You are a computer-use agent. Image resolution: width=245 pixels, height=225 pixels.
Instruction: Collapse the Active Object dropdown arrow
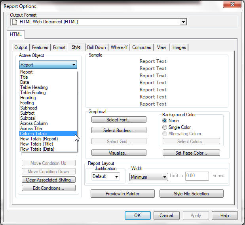tap(74, 65)
